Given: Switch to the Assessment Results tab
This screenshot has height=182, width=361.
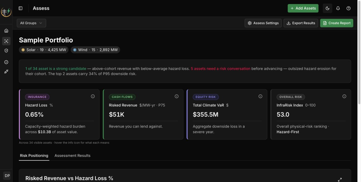Looking at the screenshot, I should (72, 156).
